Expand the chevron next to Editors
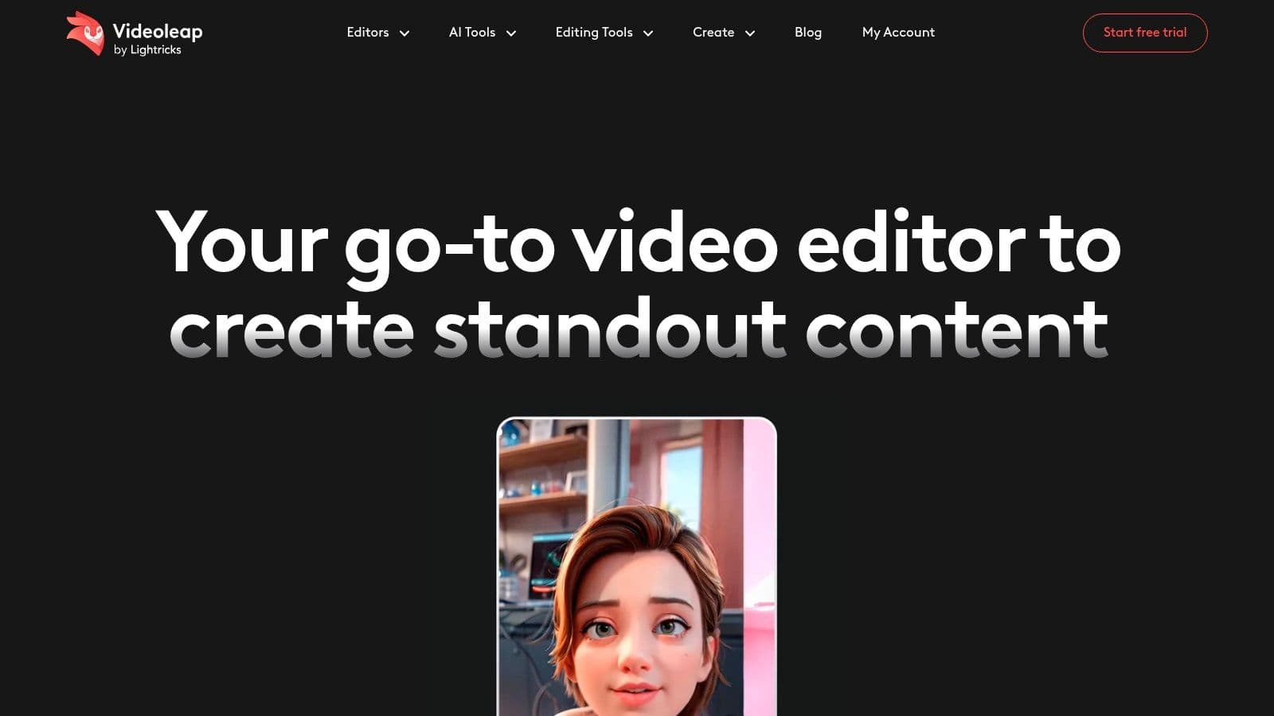This screenshot has width=1274, height=716. (404, 33)
